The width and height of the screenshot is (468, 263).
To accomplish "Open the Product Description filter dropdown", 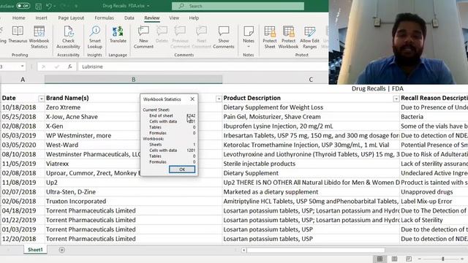I will click(x=396, y=99).
